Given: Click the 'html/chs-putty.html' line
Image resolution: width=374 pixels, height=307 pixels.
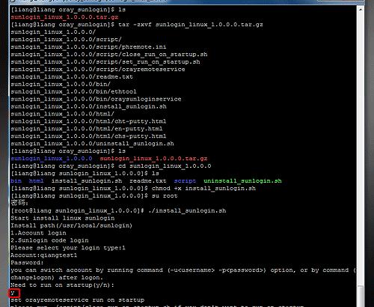Looking at the screenshot, I should point(88,136).
